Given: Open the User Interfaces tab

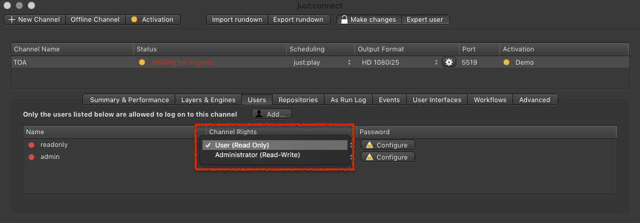Looking at the screenshot, I should [437, 100].
